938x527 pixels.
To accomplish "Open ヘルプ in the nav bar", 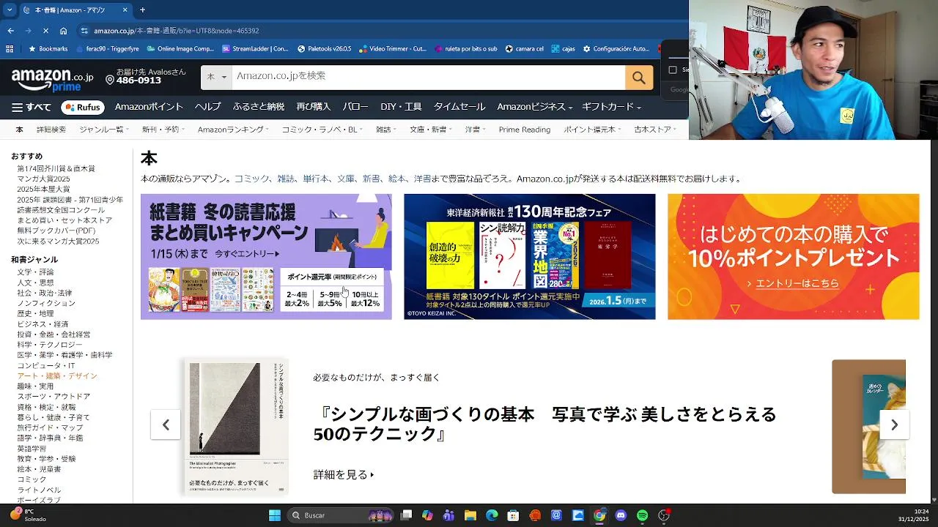I will click(207, 107).
